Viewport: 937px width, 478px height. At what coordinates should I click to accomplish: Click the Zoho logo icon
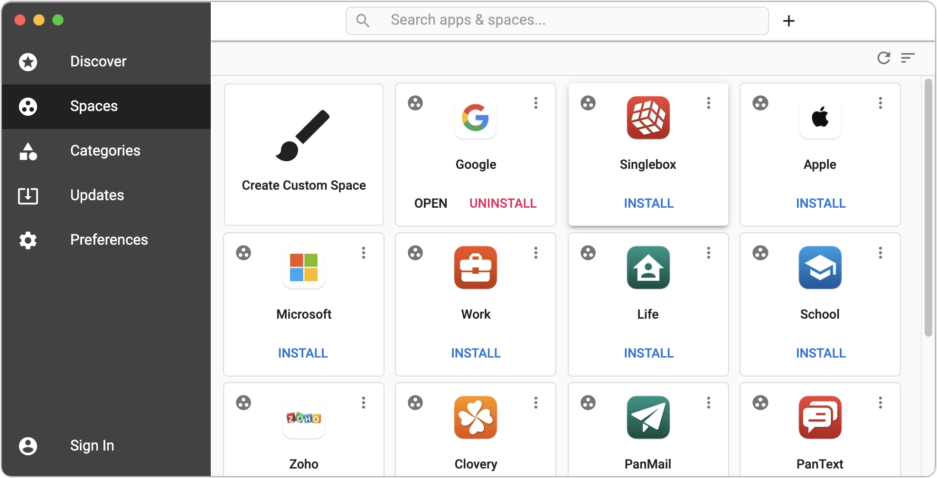304,418
